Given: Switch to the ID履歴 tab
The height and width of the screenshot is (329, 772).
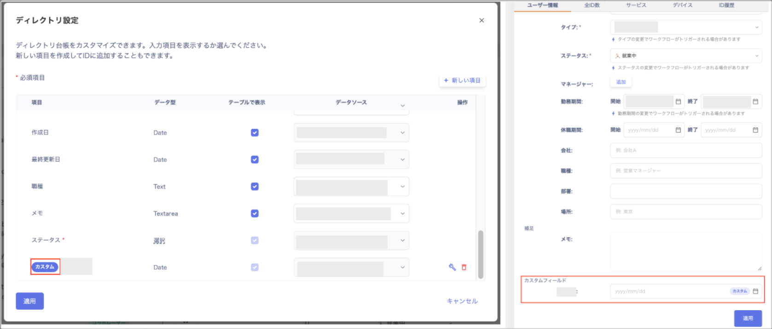Looking at the screenshot, I should point(726,5).
